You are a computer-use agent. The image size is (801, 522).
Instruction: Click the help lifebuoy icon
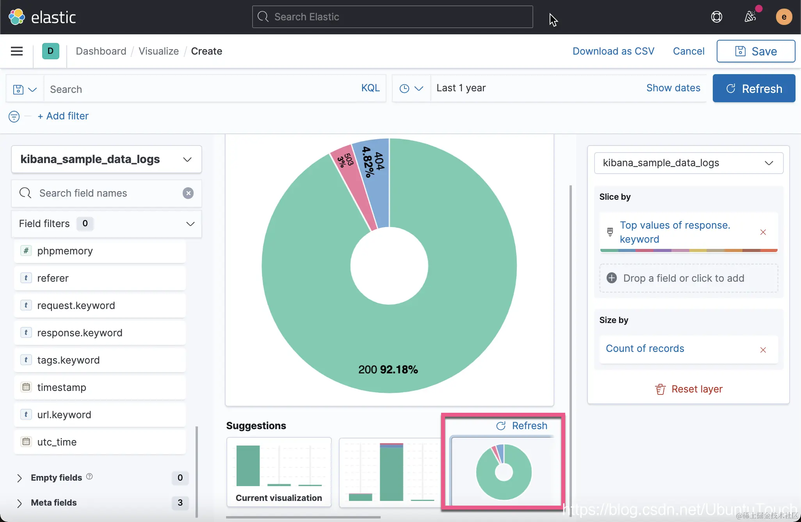[716, 17]
